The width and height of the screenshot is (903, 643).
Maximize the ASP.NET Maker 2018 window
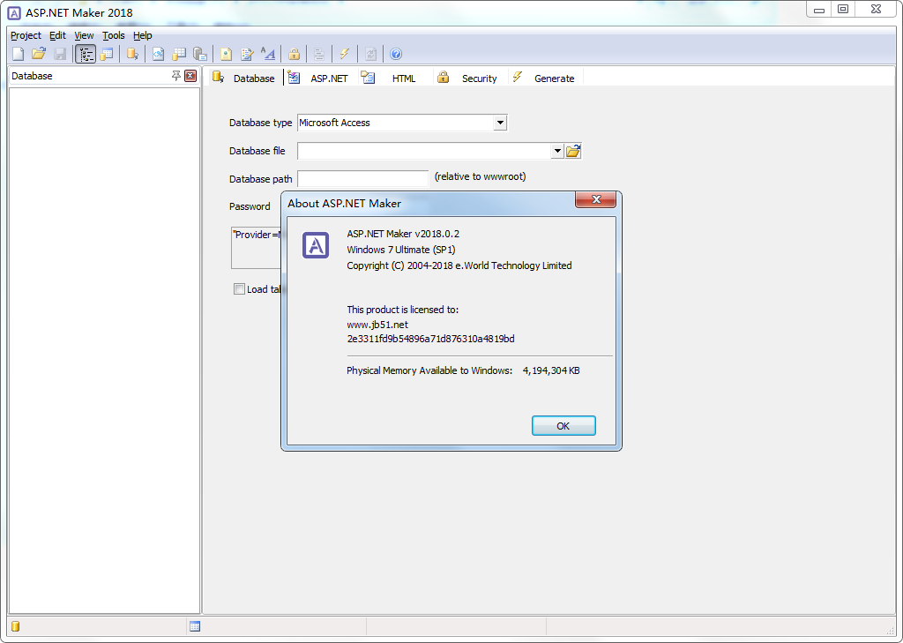point(843,9)
